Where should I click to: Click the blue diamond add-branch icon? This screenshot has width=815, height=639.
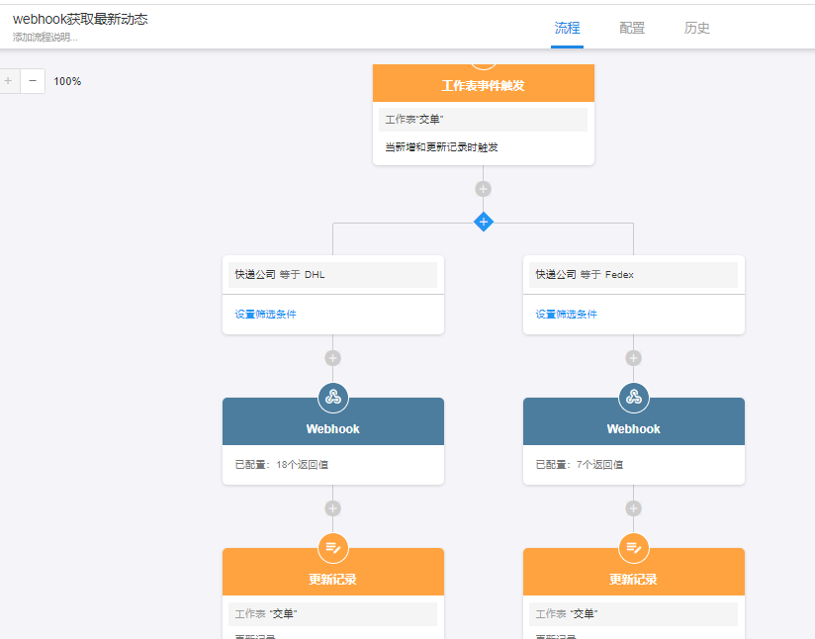point(483,222)
